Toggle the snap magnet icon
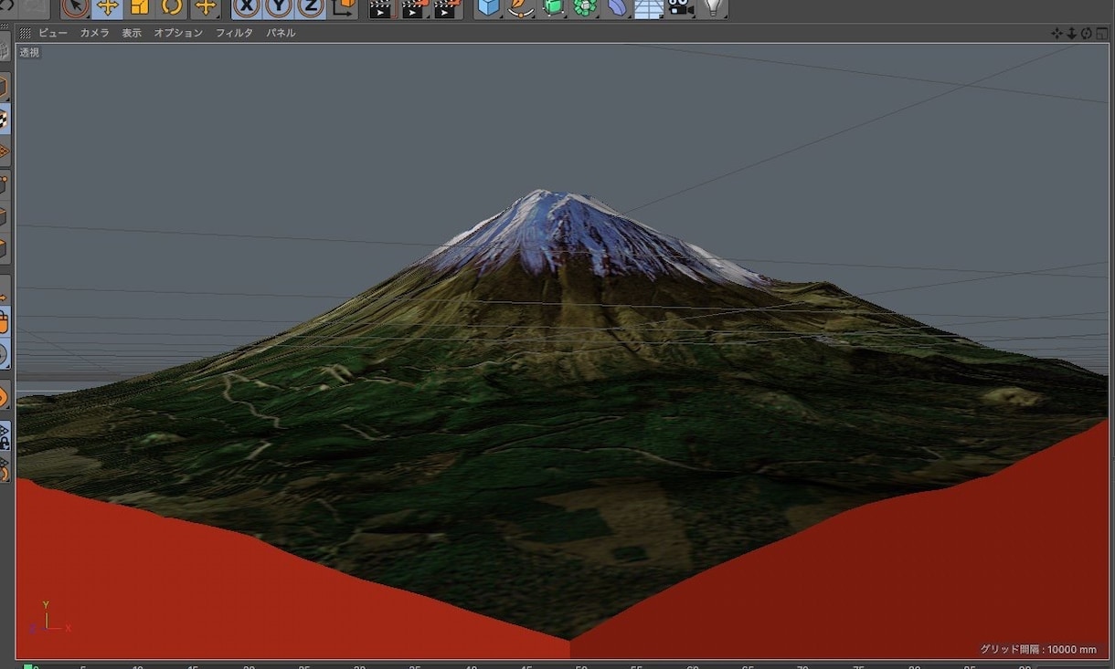1115x669 pixels. [x=5, y=397]
